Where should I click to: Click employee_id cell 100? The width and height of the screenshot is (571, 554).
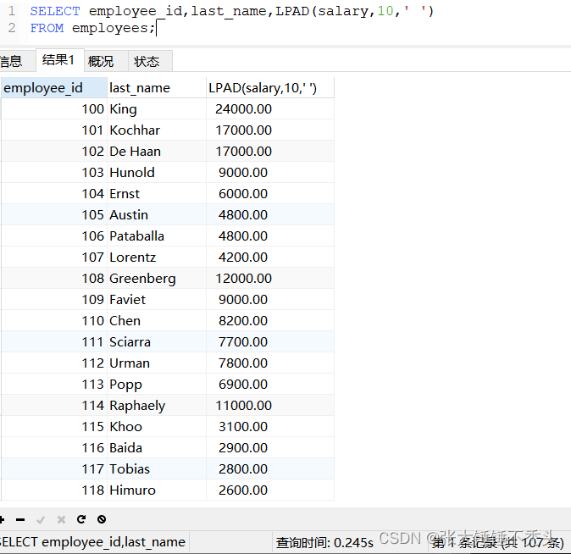pyautogui.click(x=54, y=109)
